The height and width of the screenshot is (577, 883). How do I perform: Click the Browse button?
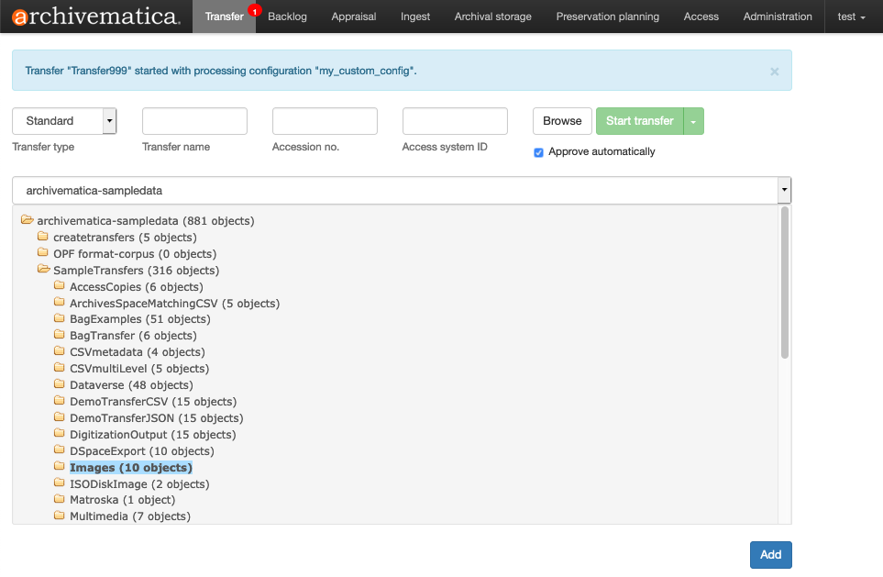[x=562, y=120]
